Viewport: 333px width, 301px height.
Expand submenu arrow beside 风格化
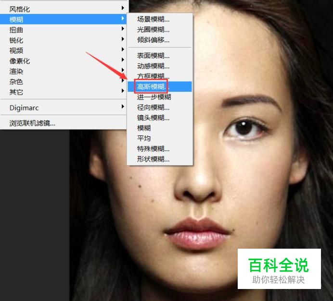tap(123, 8)
